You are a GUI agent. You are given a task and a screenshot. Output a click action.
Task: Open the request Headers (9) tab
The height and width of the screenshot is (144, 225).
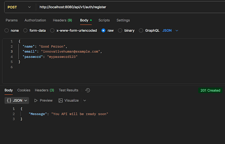pos(63,20)
